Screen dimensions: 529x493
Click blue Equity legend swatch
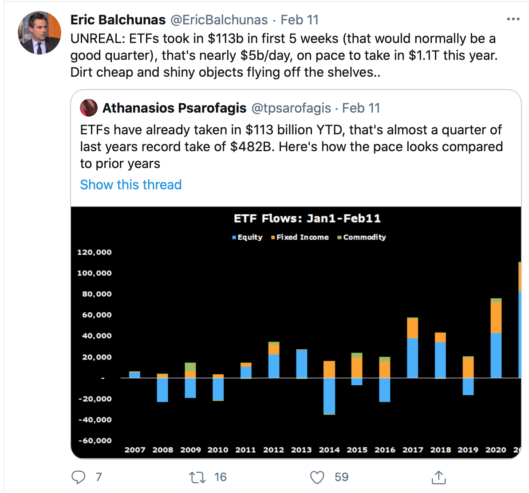tap(234, 238)
